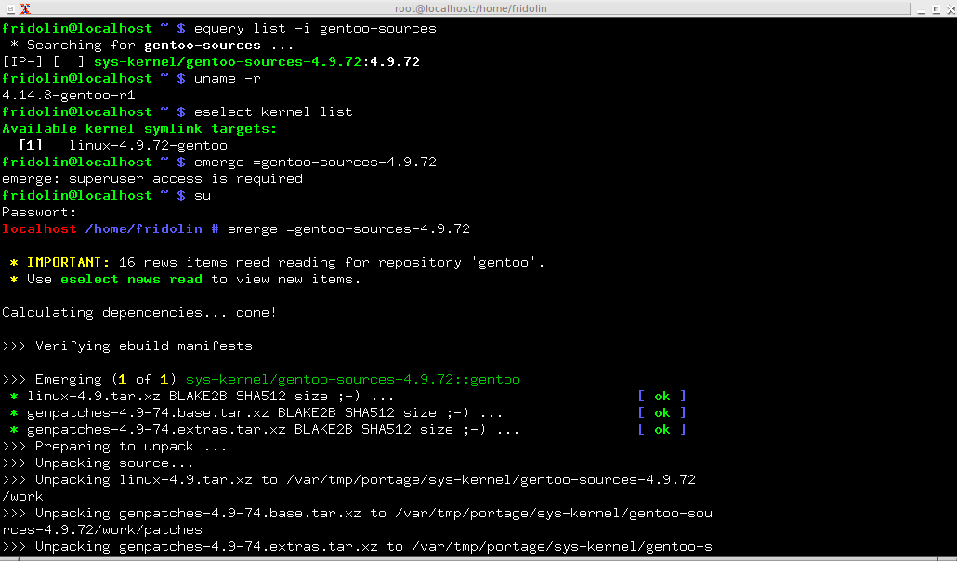Click '[ ok ]' on the genpatches base row
The width and height of the screenshot is (957, 561).
(x=662, y=413)
